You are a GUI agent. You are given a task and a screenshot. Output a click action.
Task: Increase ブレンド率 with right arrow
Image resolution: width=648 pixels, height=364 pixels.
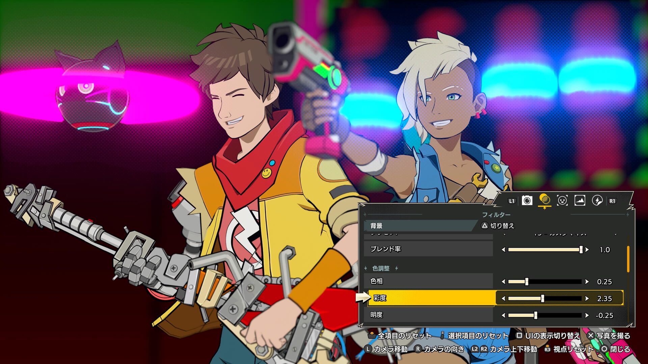click(x=587, y=250)
